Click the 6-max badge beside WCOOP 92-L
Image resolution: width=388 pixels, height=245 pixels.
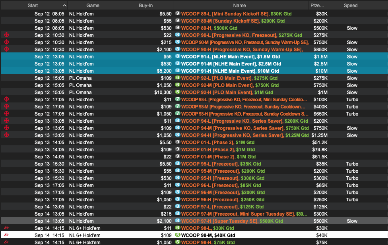pyautogui.click(x=177, y=77)
